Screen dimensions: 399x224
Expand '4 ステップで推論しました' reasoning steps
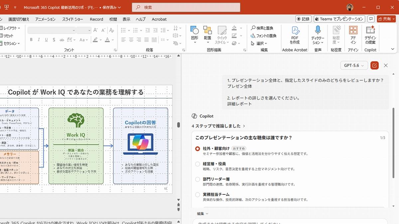click(x=218, y=126)
